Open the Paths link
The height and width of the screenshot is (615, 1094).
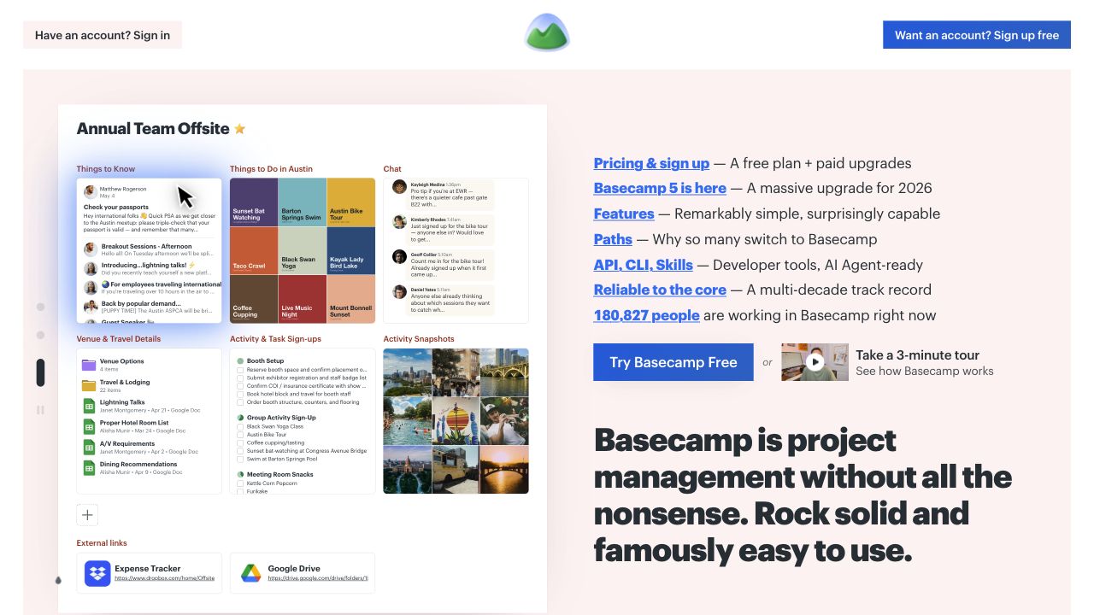click(613, 239)
